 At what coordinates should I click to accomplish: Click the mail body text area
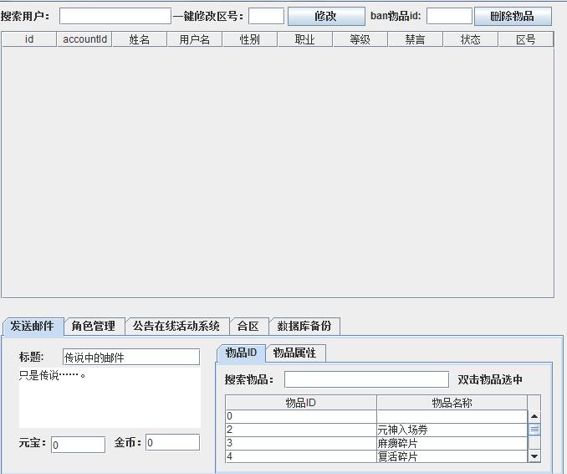tap(110, 398)
